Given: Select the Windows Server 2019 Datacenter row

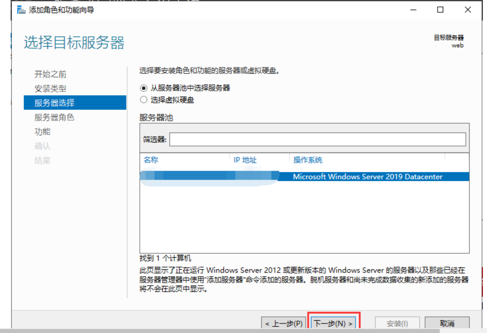Looking at the screenshot, I should coord(367,176).
